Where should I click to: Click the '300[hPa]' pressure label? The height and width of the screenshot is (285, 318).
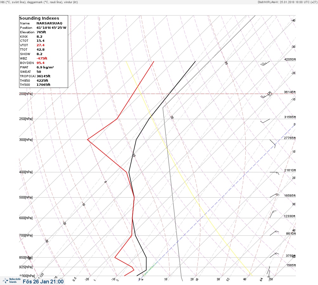pos(26,140)
